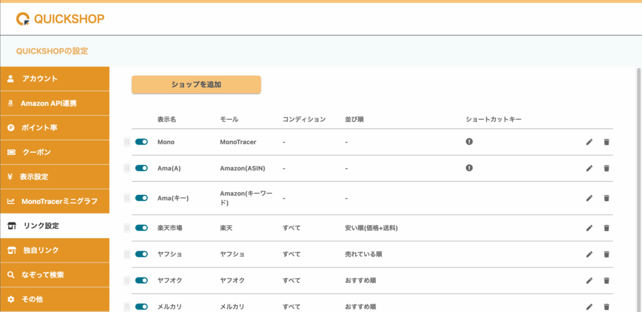The height and width of the screenshot is (312, 642).
Task: Click the shortcut key warning icon in Mono row
Action: click(x=469, y=141)
